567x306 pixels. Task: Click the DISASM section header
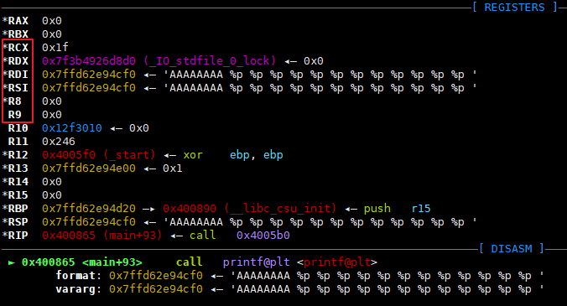(512, 248)
